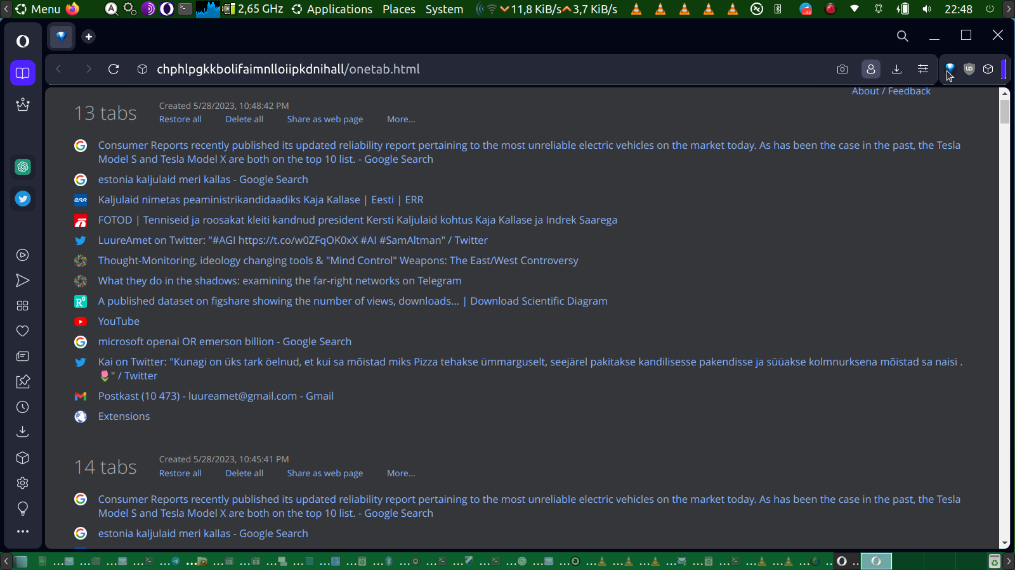1015x570 pixels.
Task: Open the System menu
Action: click(x=444, y=9)
